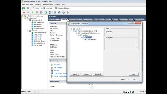Click the Close button in snapshot dialog

click(x=123, y=79)
